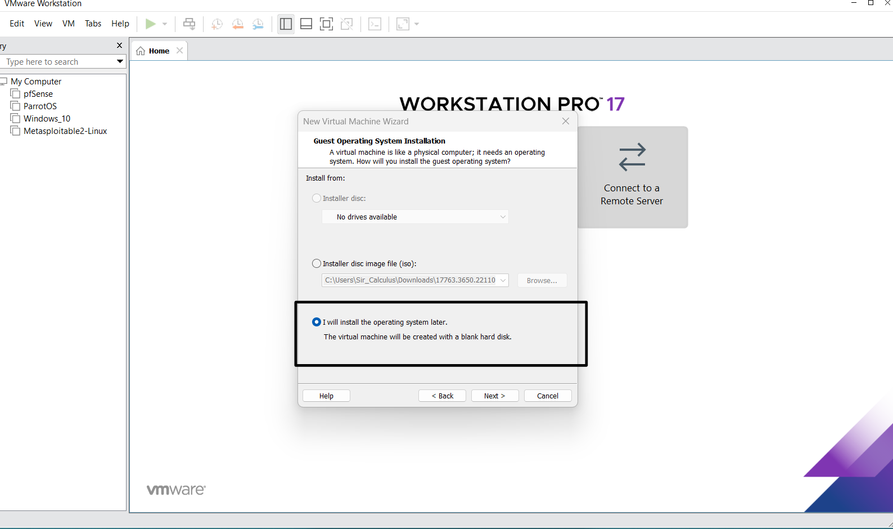Toggle the thumbnail bar icon
Viewport: 893px width, 529px height.
click(x=306, y=24)
